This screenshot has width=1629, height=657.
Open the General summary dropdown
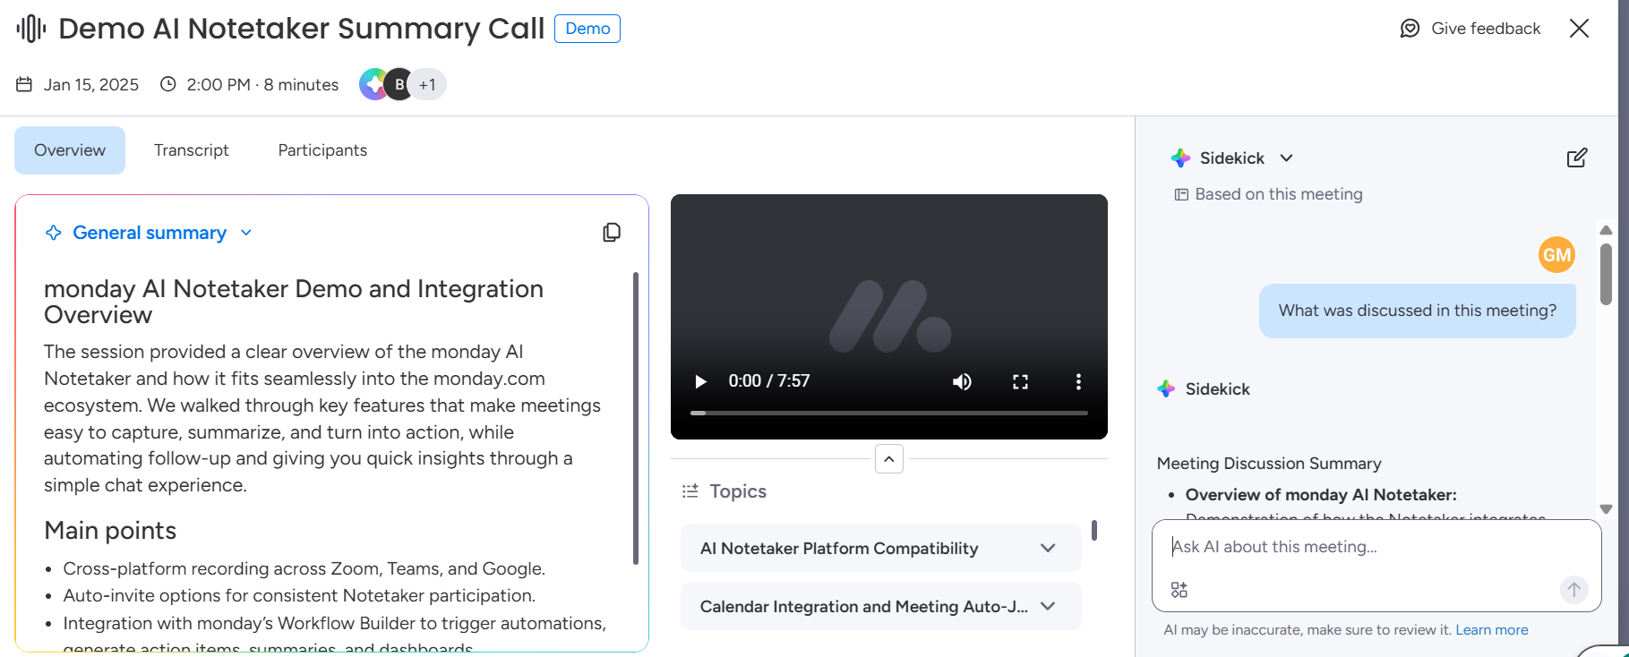pos(246,232)
